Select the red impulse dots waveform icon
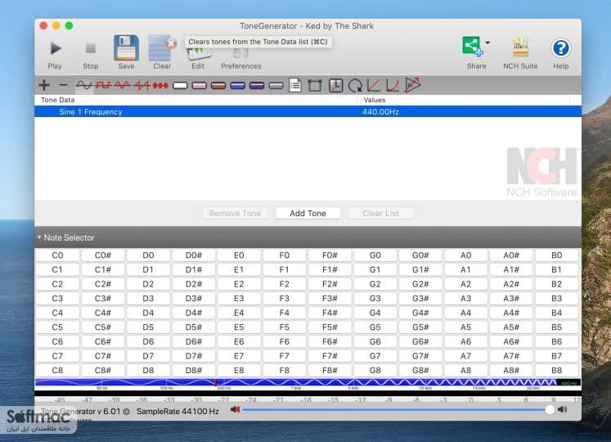The width and height of the screenshot is (611, 442). [160, 85]
